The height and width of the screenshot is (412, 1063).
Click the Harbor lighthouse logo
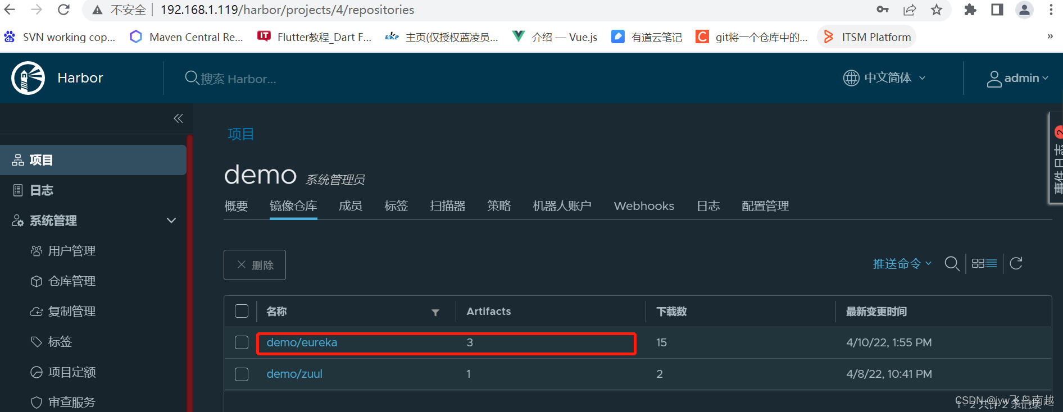tap(28, 78)
